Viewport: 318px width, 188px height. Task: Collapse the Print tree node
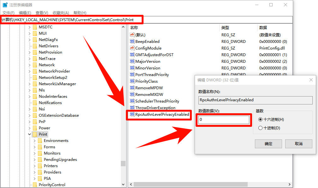tap(30, 134)
